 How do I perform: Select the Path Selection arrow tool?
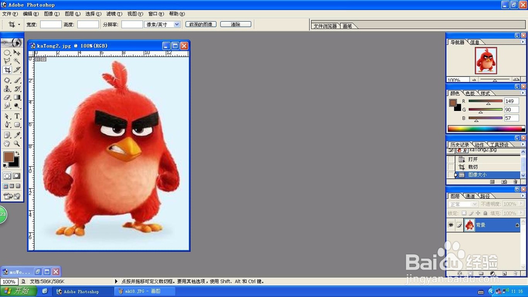tap(7, 116)
